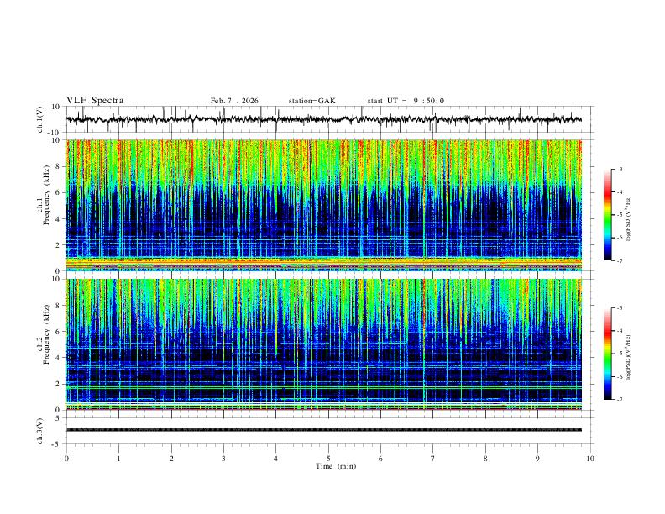Click the '-3' label on ch.1 colorbar
This screenshot has width=665, height=514.
pyautogui.click(x=619, y=169)
